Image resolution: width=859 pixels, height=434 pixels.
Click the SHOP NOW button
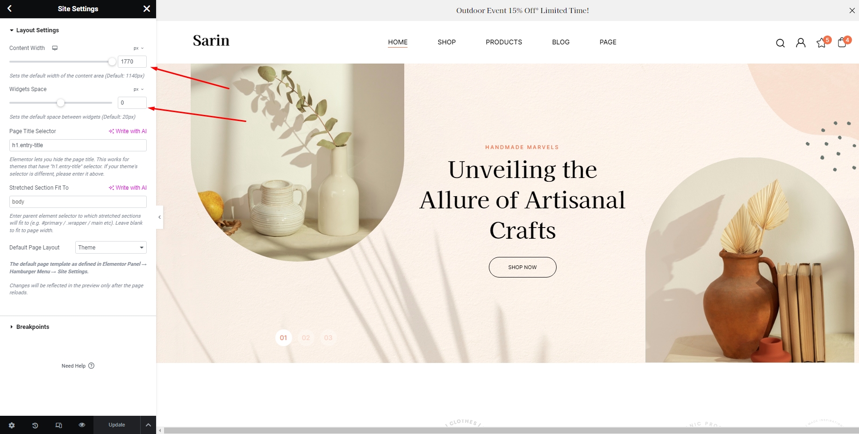523,267
